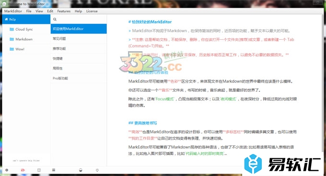This screenshot has width=326, height=176.
Task: Click the red '**多标签栏**' text
Action: tap(233, 132)
